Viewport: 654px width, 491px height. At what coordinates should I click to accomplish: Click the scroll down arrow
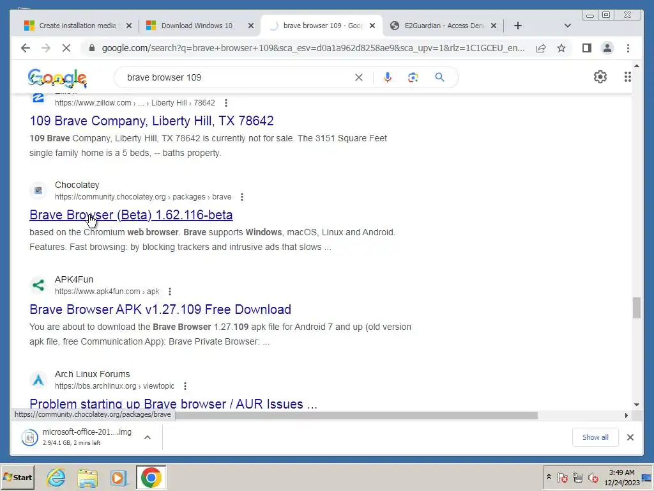point(636,404)
